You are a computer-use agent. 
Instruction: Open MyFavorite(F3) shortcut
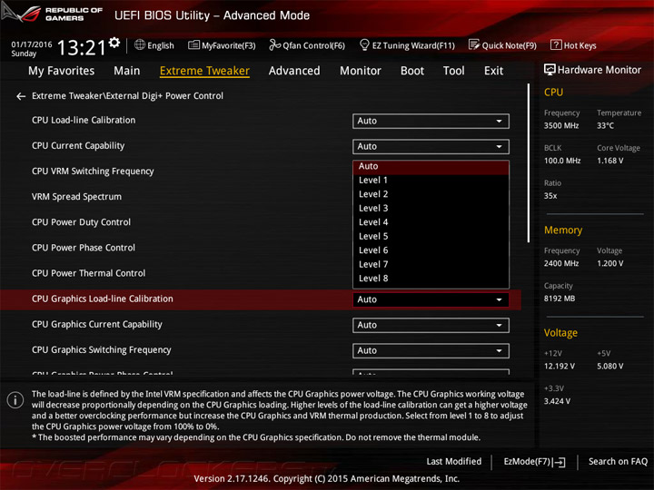[x=222, y=45]
